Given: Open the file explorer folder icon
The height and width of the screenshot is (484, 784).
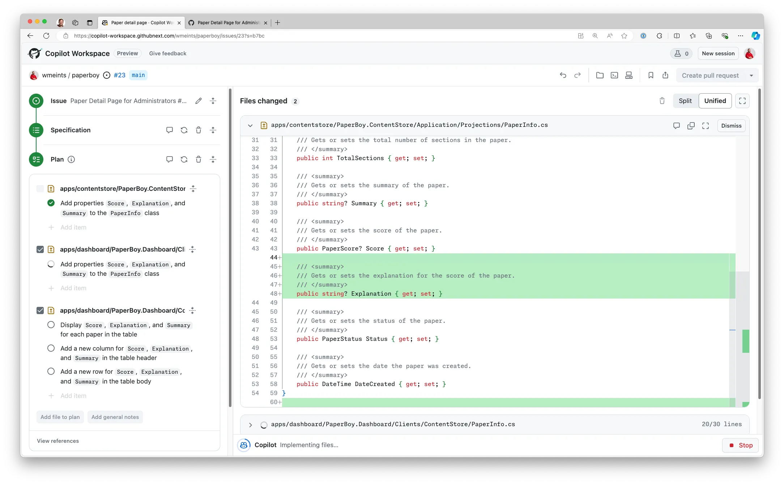Looking at the screenshot, I should tap(600, 75).
